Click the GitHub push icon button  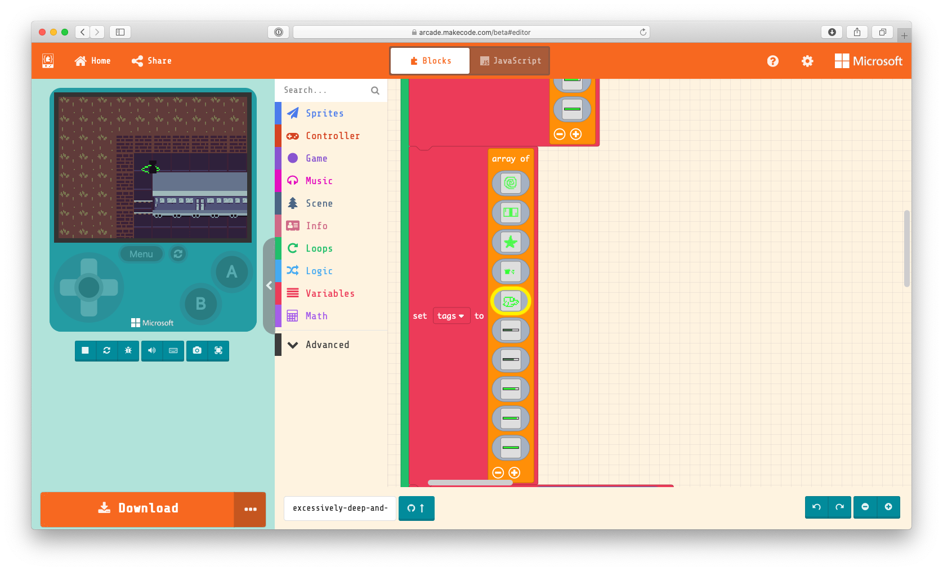coord(416,508)
